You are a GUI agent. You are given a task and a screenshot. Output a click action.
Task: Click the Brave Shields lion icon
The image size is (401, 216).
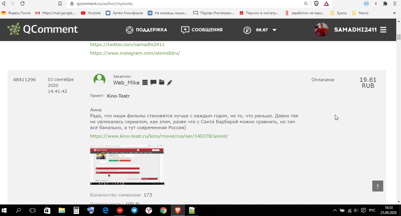pos(316,4)
